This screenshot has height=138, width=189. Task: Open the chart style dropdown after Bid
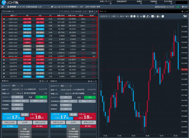tap(127, 16)
